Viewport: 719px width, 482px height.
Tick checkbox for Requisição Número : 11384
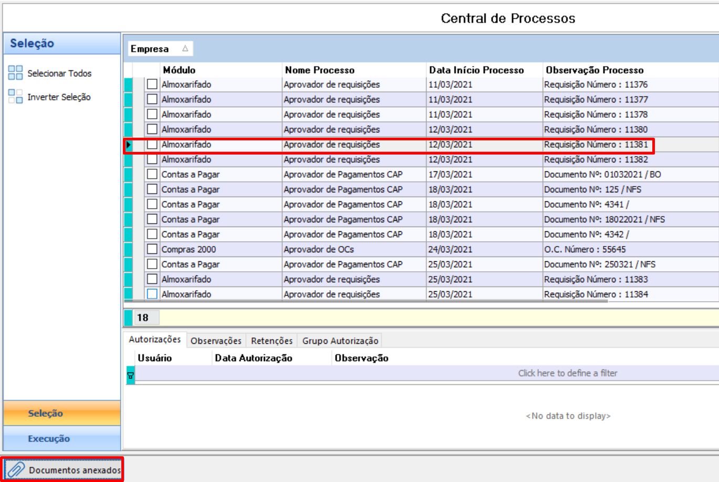coord(152,294)
